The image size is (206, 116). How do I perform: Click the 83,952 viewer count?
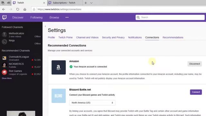(37, 74)
